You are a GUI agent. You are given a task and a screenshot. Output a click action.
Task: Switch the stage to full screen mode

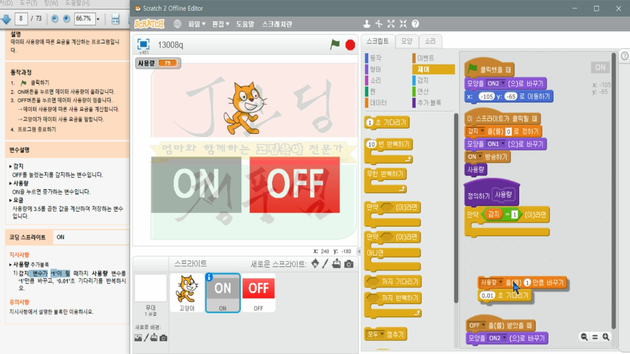(x=143, y=44)
